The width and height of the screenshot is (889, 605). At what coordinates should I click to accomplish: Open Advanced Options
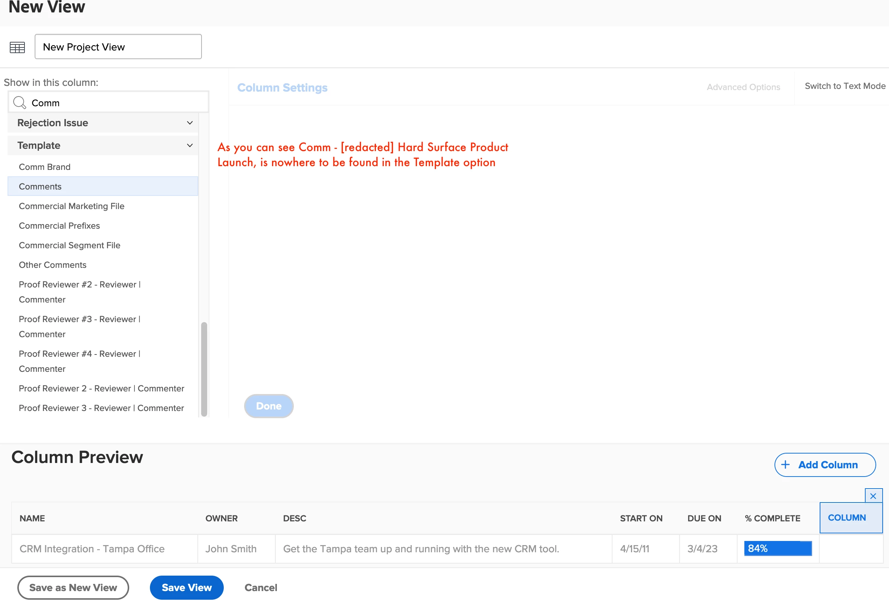[743, 87]
